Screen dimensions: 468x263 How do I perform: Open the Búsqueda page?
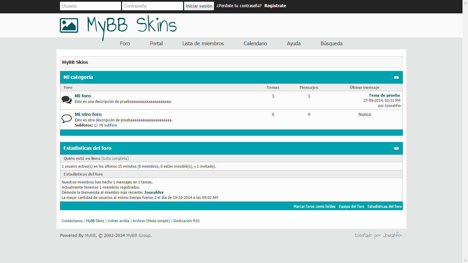click(x=331, y=44)
